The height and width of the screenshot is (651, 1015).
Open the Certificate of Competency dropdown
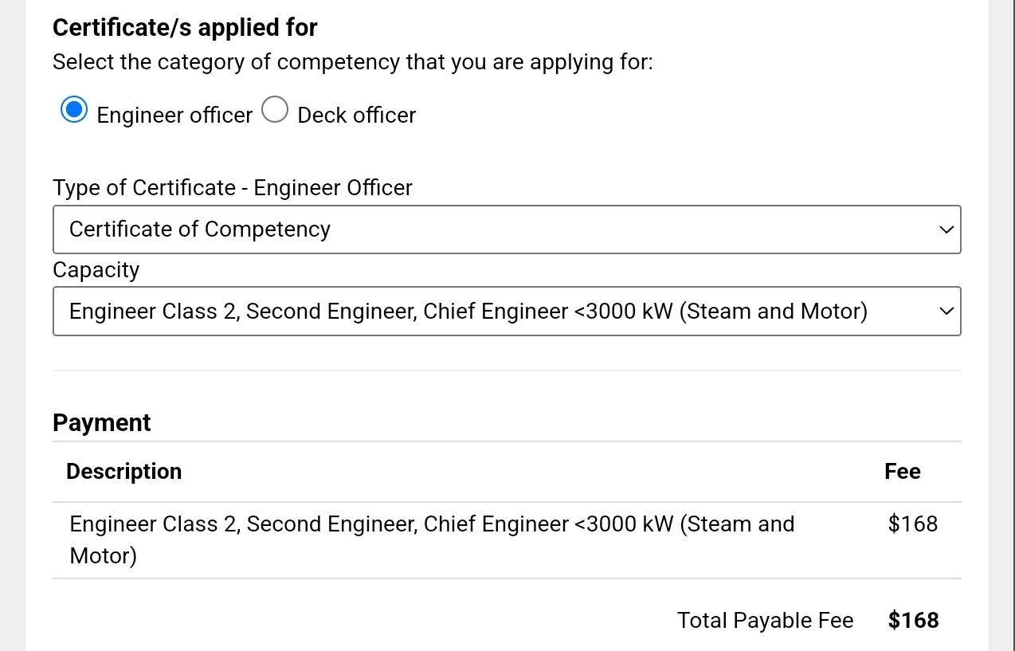(494, 229)
